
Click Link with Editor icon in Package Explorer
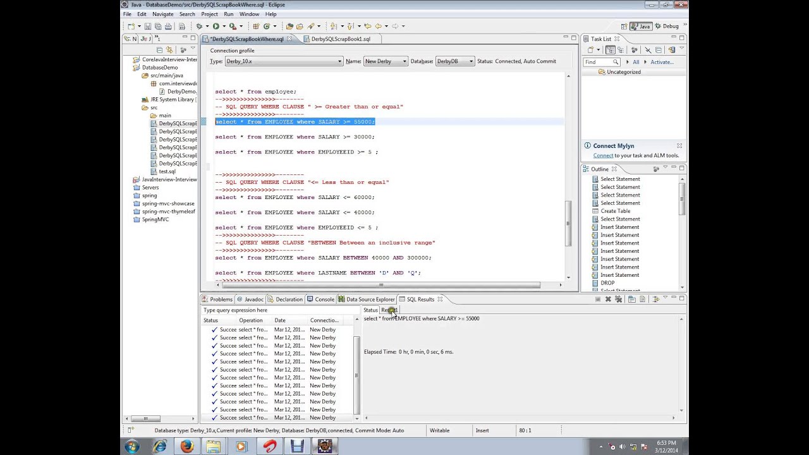169,50
